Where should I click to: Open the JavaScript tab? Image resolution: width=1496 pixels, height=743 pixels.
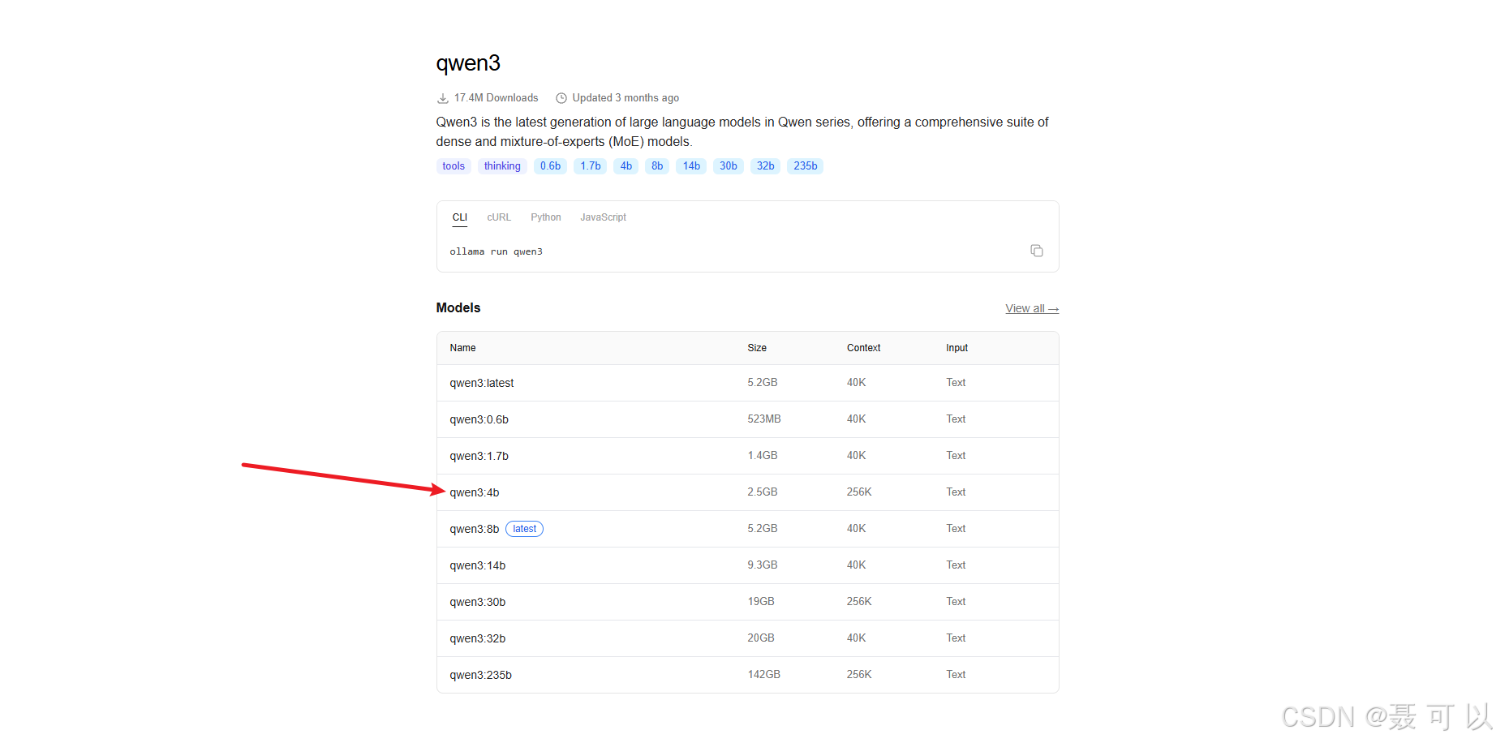click(x=603, y=217)
